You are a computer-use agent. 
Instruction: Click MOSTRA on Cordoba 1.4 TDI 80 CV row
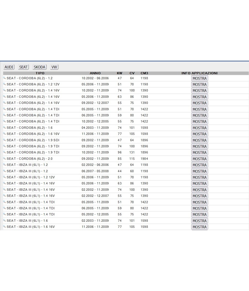199,116
